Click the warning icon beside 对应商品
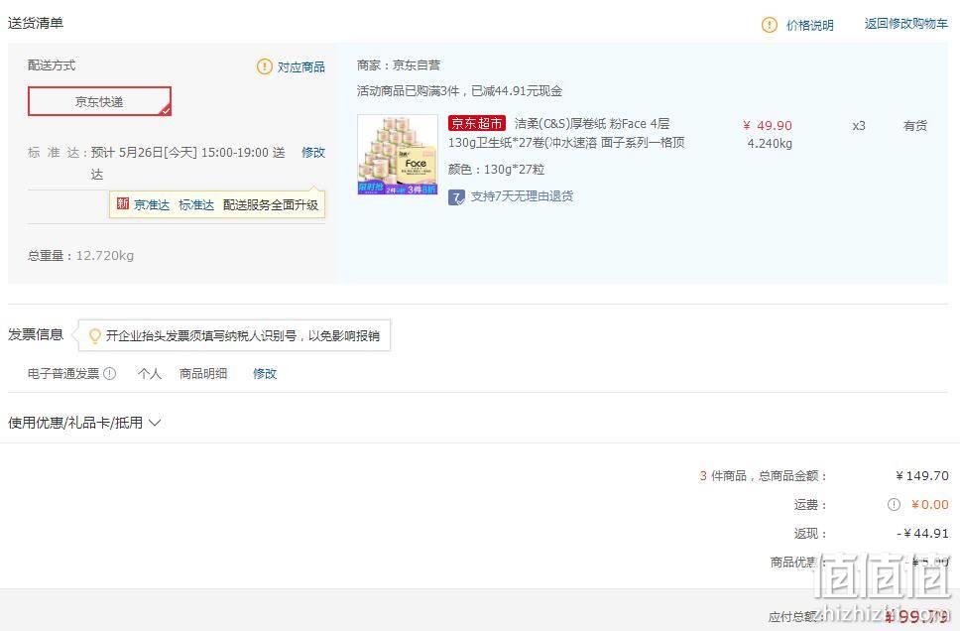 tap(264, 66)
